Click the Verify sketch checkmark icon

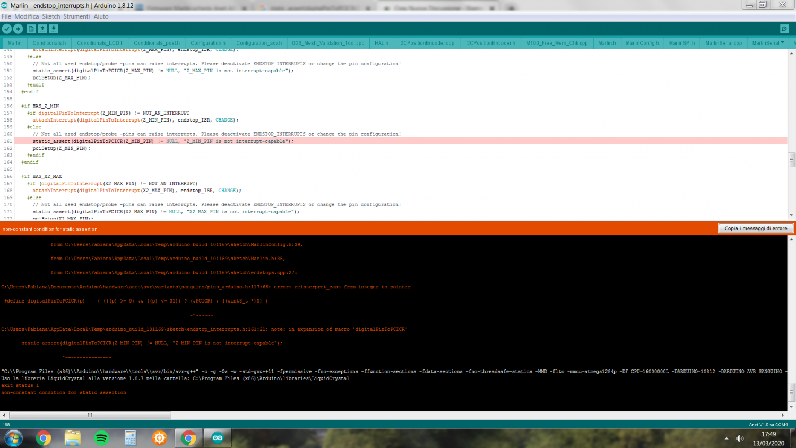(7, 29)
